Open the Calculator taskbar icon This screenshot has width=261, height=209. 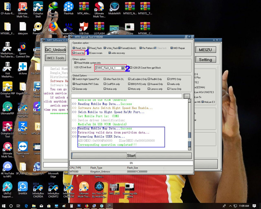[72, 206]
